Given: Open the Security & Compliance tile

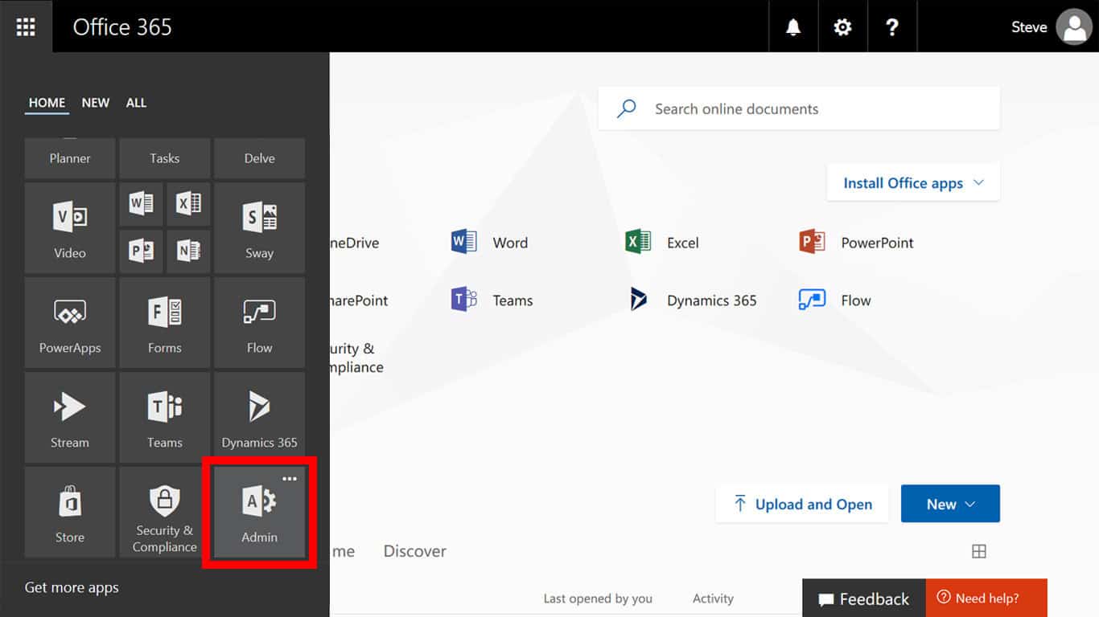Looking at the screenshot, I should pyautogui.click(x=165, y=513).
